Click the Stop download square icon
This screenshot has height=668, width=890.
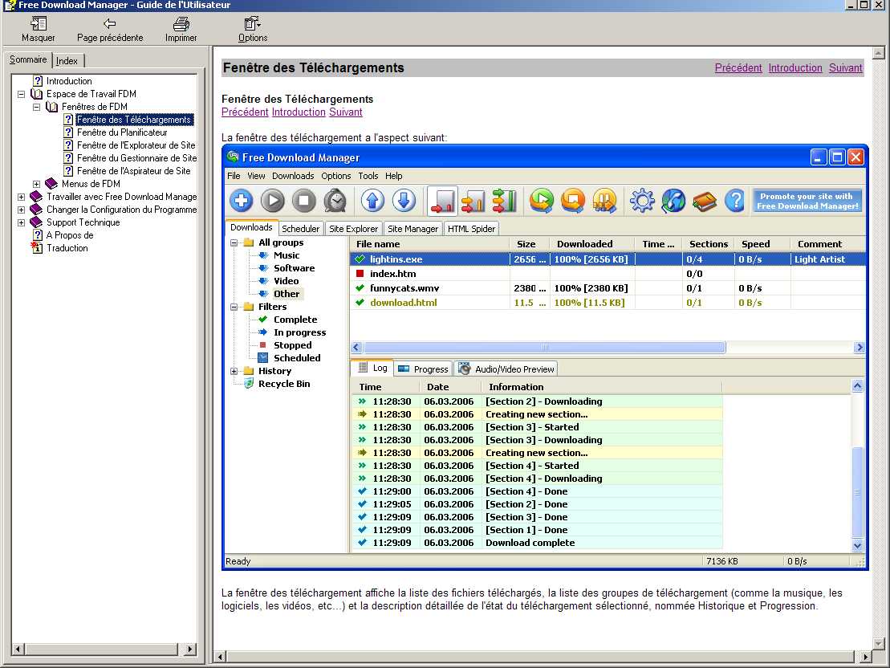303,201
